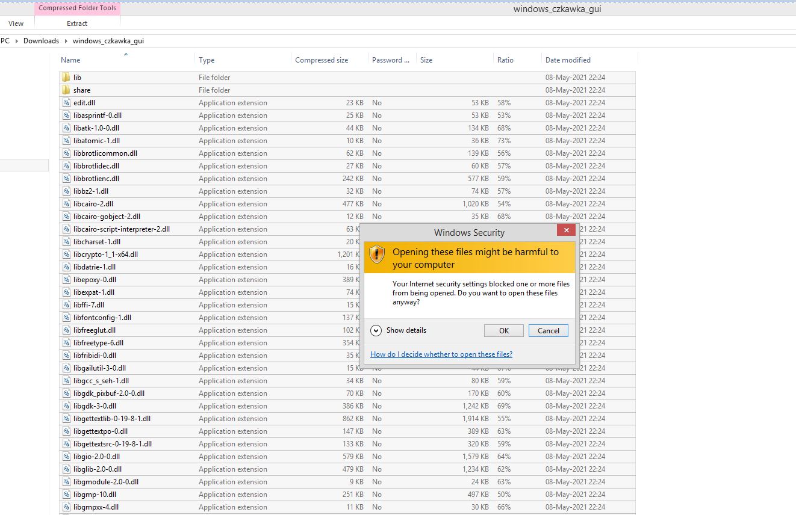Click the libfreeglut.dll file icon

click(66, 330)
